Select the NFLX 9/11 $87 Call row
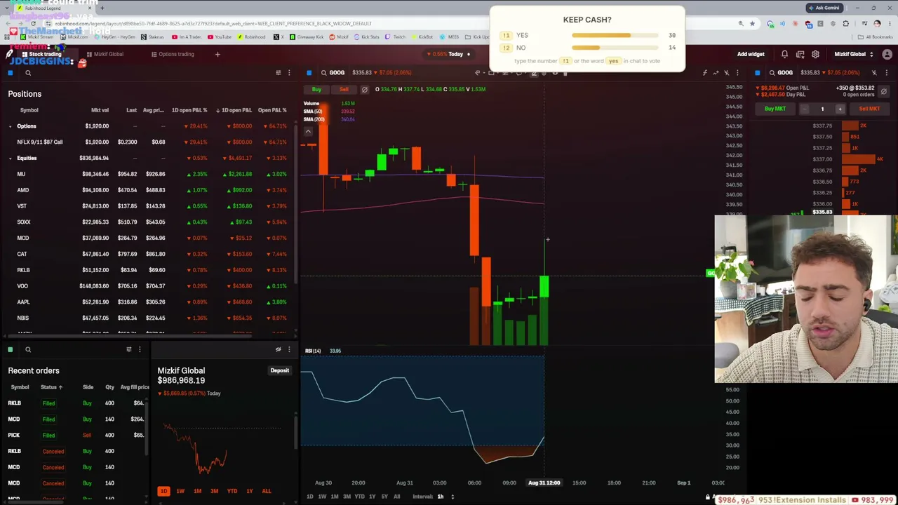This screenshot has width=898, height=505. pyautogui.click(x=149, y=142)
